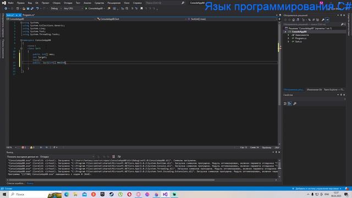
Task: Open the Git menu
Action: (37, 3)
